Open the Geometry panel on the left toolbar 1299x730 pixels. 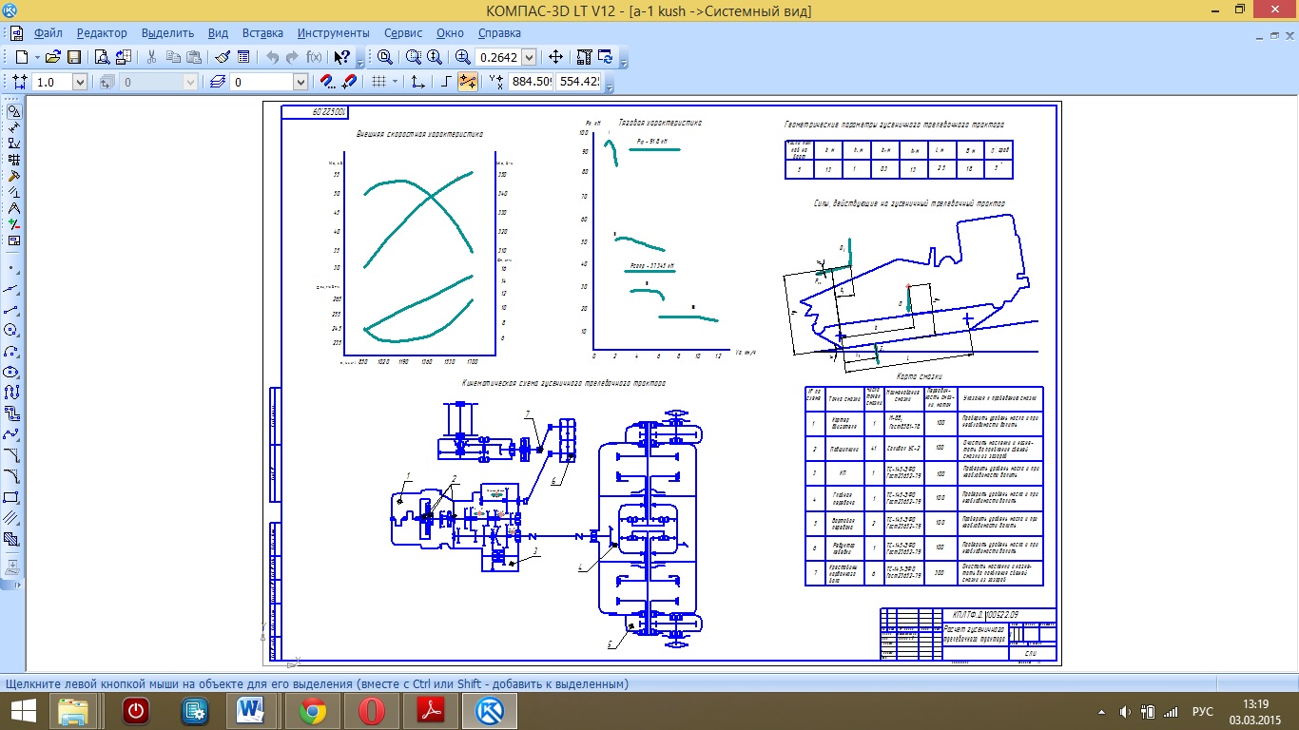pyautogui.click(x=13, y=110)
